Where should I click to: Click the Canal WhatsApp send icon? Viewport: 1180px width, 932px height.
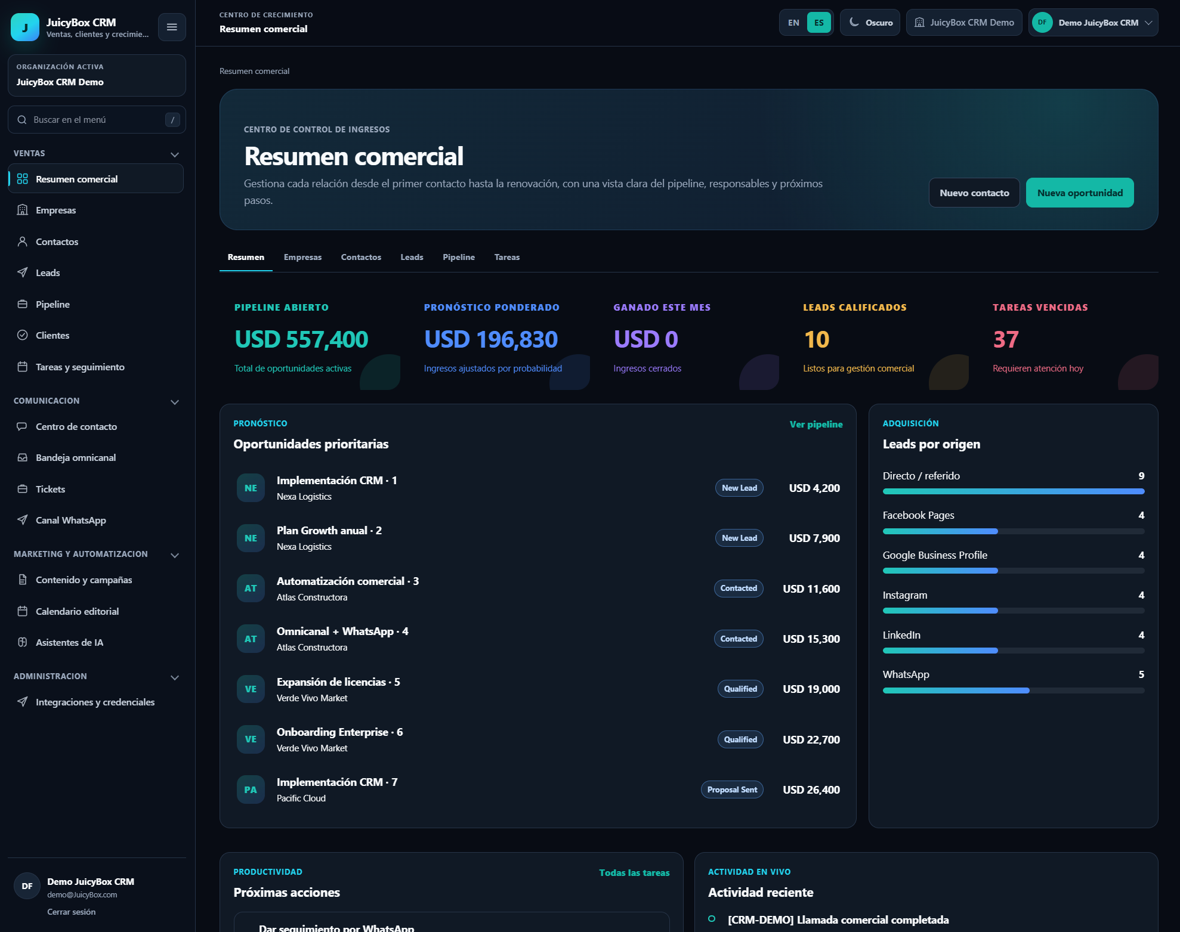[x=23, y=520]
